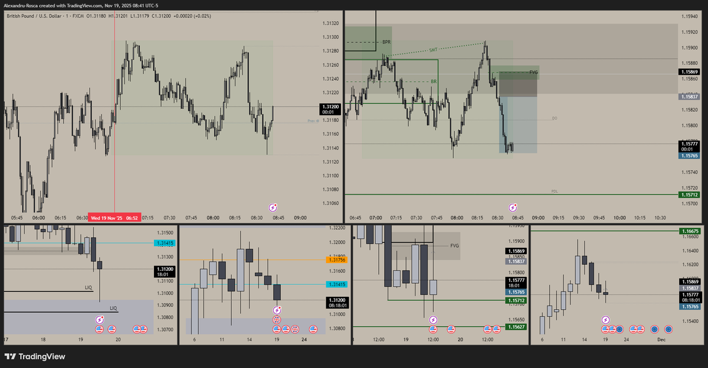Click the grey 1.15837 label in the top right chart
Image resolution: width=708 pixels, height=368 pixels.
click(690, 96)
